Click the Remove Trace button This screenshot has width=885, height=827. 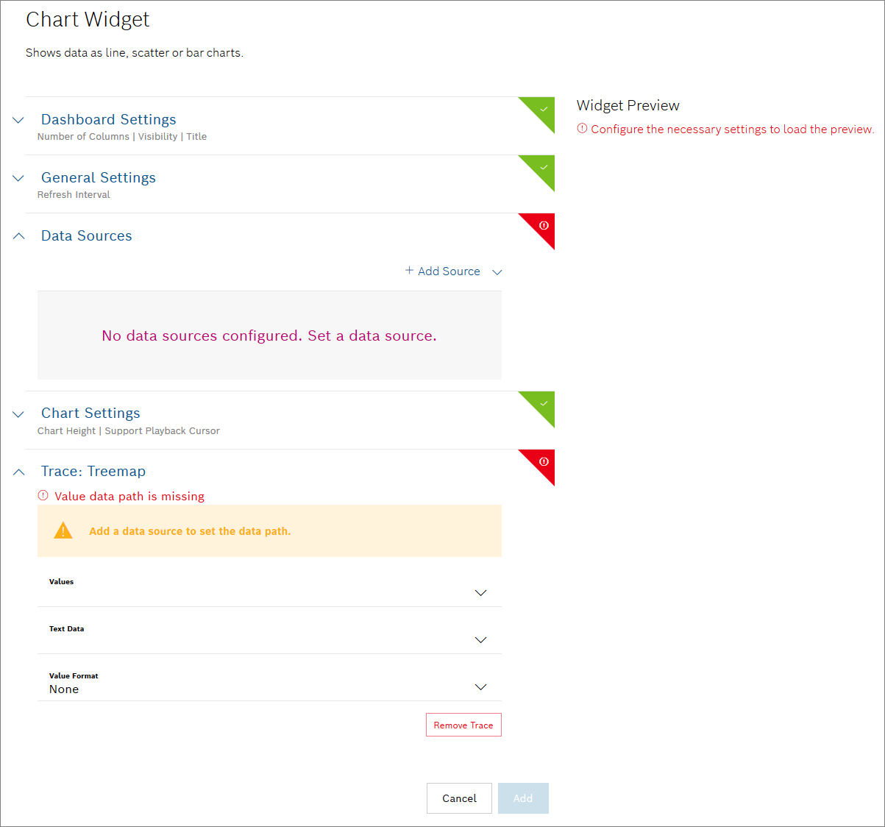(463, 725)
